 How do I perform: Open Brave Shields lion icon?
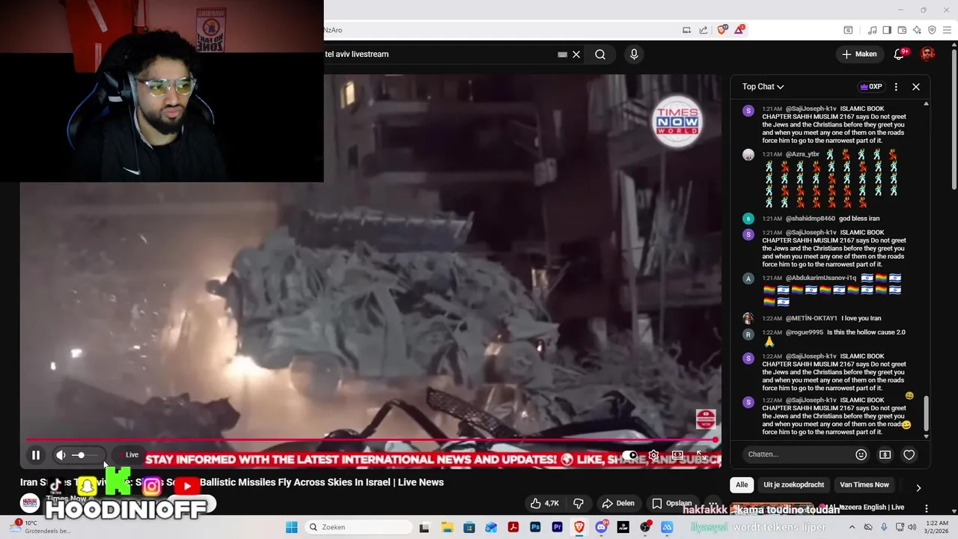(722, 30)
